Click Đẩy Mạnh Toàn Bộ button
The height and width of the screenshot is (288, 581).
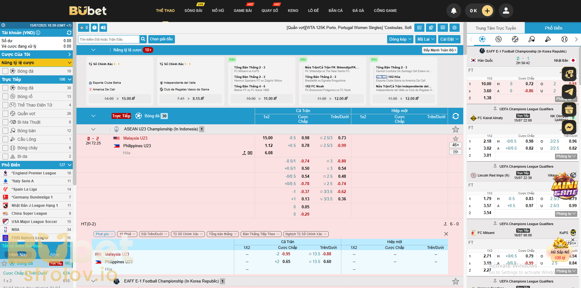click(439, 50)
